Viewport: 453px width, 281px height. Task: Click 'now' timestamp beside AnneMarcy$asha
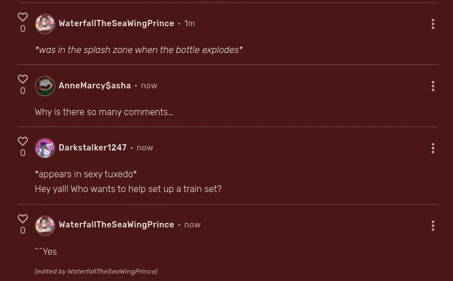coord(149,86)
